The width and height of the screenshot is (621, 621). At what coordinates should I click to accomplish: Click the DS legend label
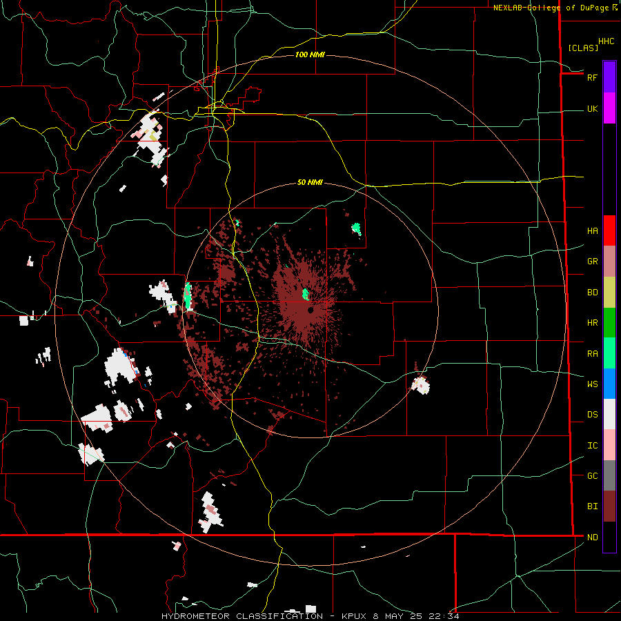tap(592, 415)
